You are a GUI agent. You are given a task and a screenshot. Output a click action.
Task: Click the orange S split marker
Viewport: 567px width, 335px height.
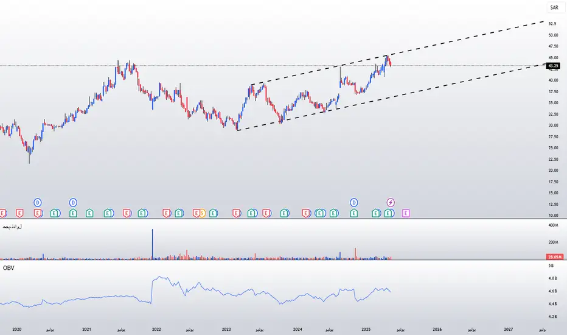[x=202, y=213]
